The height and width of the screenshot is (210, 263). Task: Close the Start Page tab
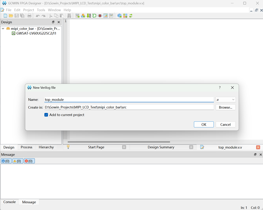(124, 147)
